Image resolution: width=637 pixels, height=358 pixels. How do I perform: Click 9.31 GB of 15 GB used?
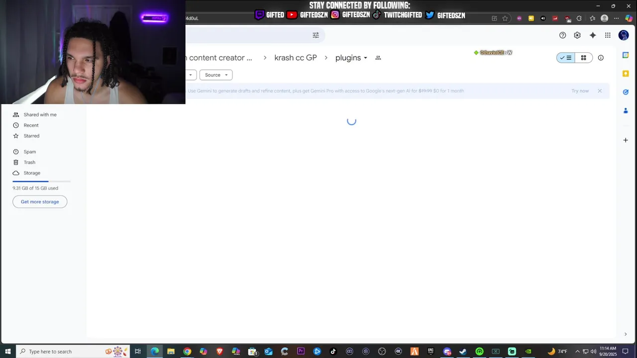pos(35,188)
